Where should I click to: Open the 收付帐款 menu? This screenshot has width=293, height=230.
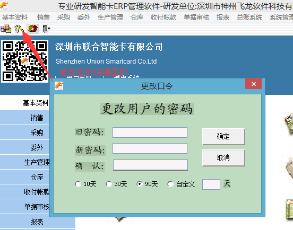[163, 17]
